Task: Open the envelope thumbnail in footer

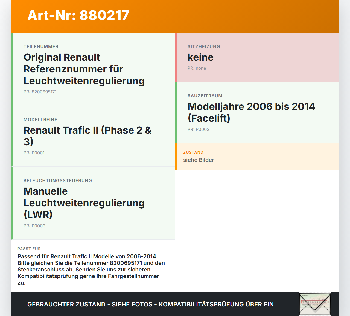Action: click(315, 304)
